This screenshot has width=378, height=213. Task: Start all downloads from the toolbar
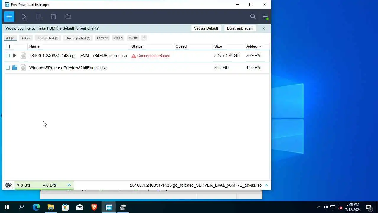pyautogui.click(x=25, y=17)
